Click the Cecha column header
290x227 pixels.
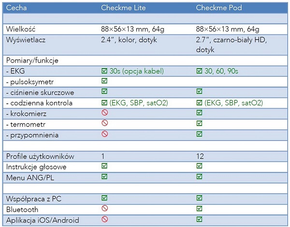click(16, 8)
